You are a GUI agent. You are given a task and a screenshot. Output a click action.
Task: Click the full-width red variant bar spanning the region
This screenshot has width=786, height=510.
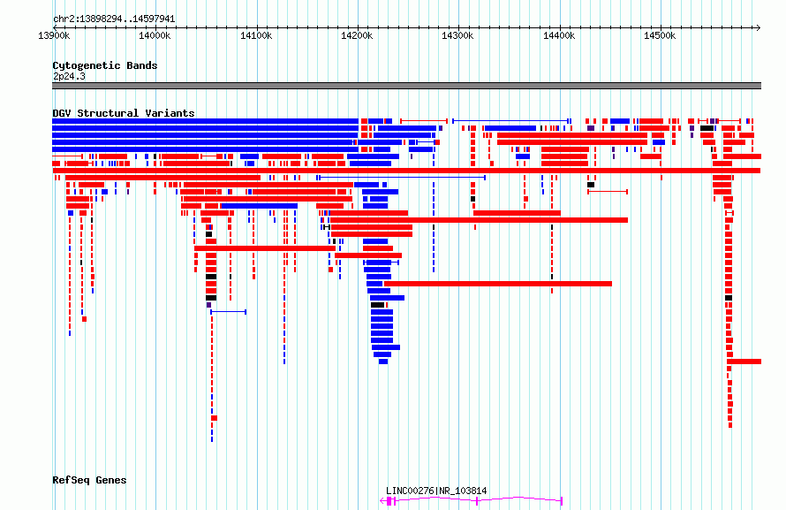(406, 171)
